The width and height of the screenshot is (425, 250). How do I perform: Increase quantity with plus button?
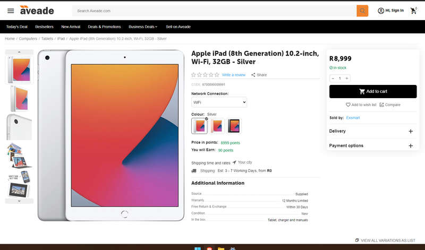click(347, 78)
